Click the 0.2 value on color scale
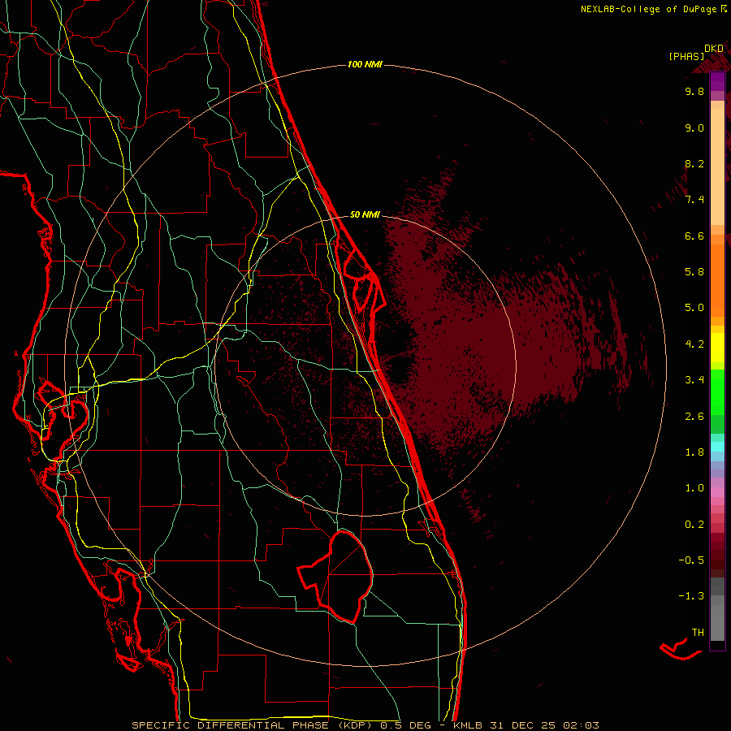The width and height of the screenshot is (731, 731). (694, 525)
